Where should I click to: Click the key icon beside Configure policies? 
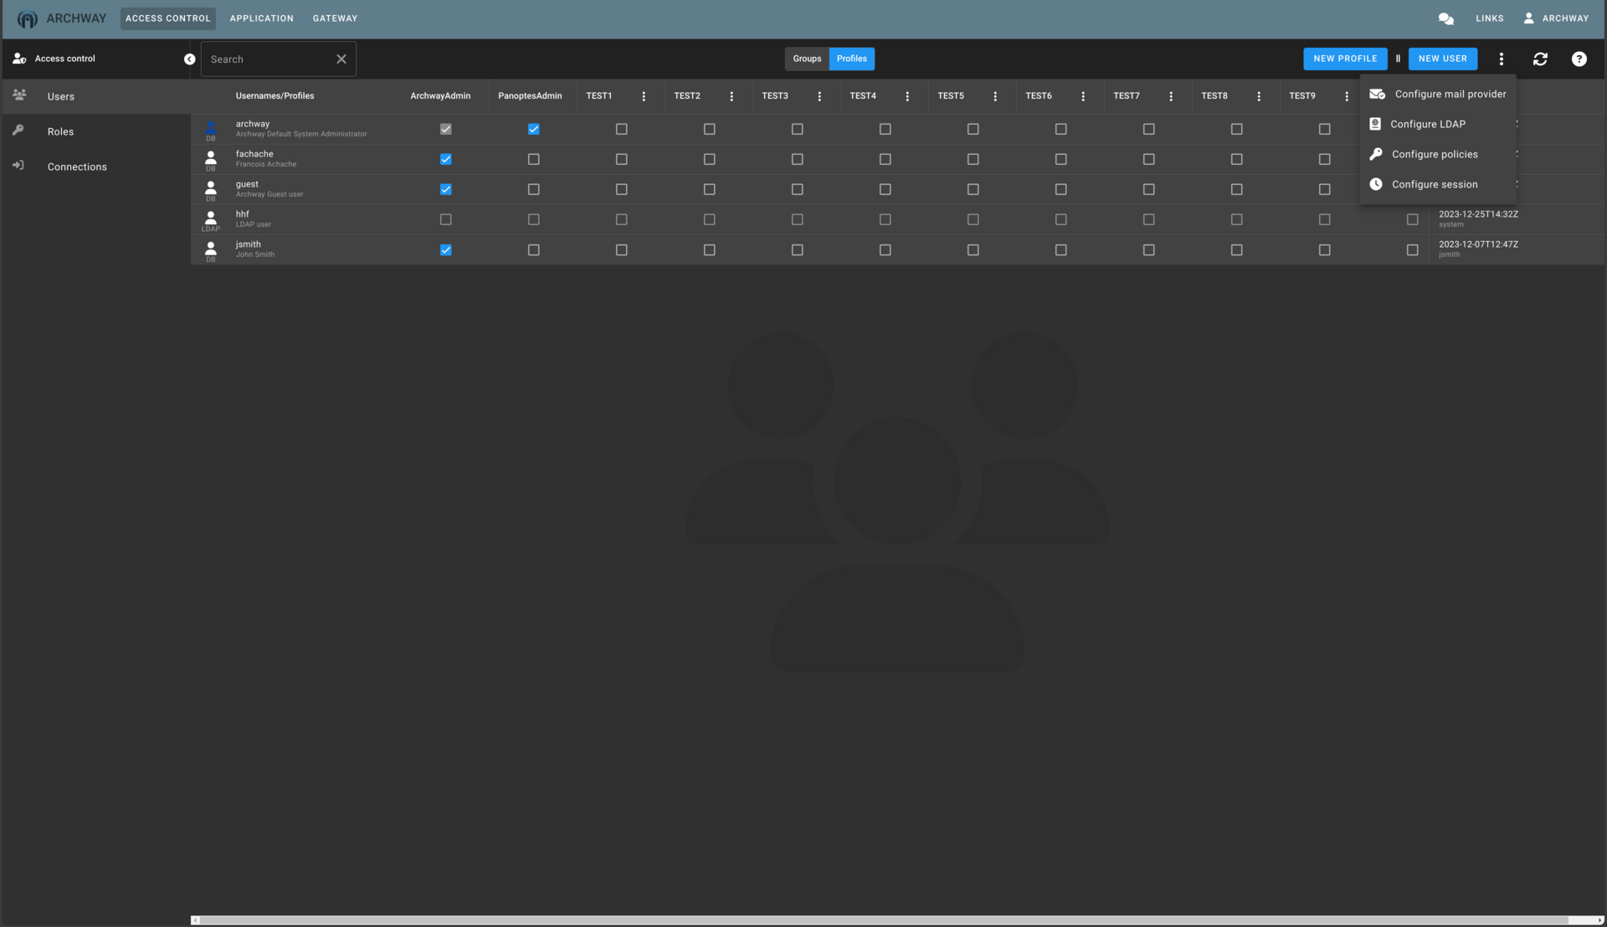pyautogui.click(x=1375, y=154)
